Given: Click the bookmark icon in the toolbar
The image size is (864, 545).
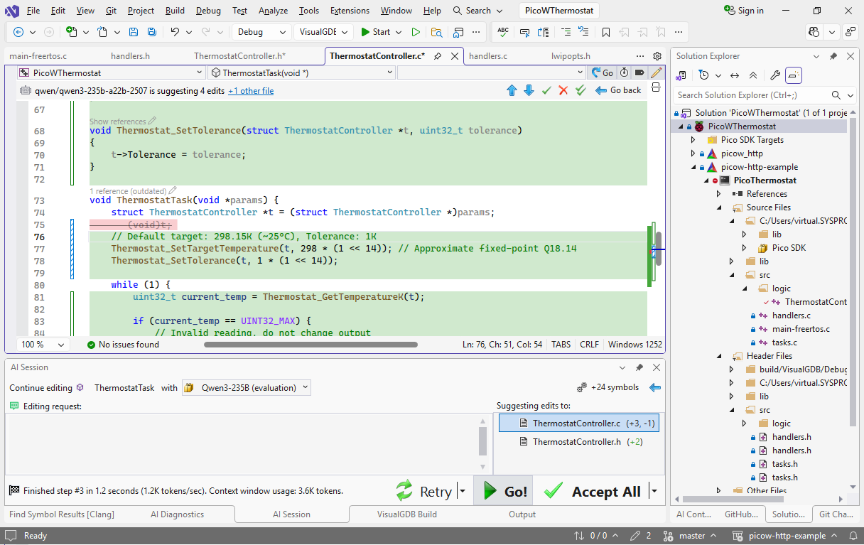Looking at the screenshot, I should 606,32.
